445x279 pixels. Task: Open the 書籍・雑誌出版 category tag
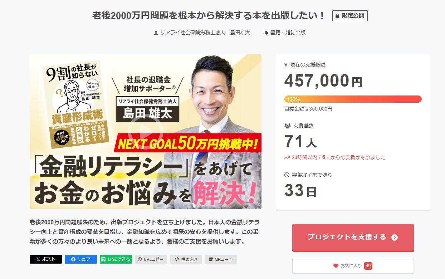point(288,33)
